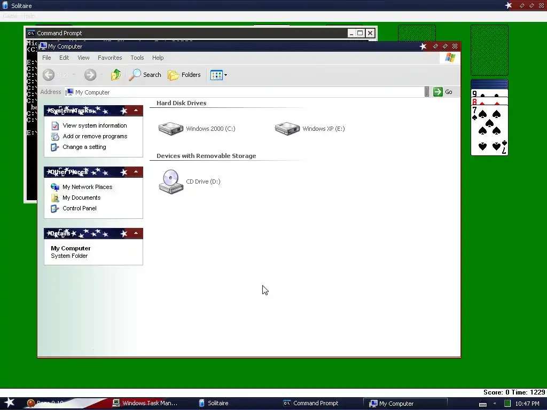Go back with the Back arrow button
Image resolution: width=547 pixels, height=410 pixels.
click(49, 75)
